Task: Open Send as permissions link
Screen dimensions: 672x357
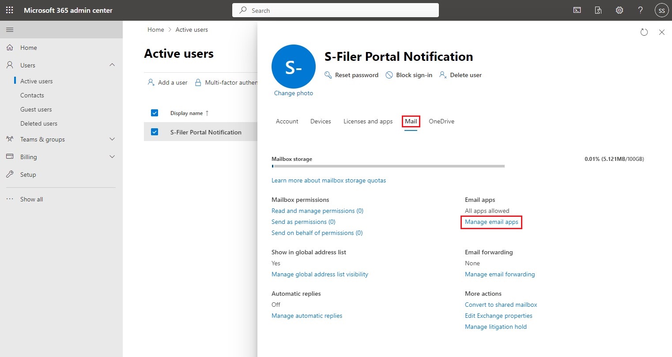Action: [x=303, y=222]
